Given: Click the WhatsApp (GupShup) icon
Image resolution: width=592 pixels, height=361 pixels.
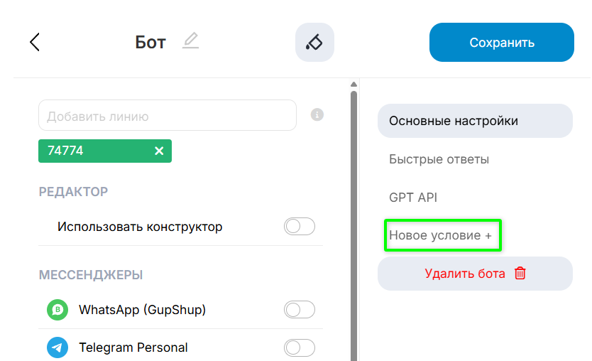Looking at the screenshot, I should click(57, 310).
